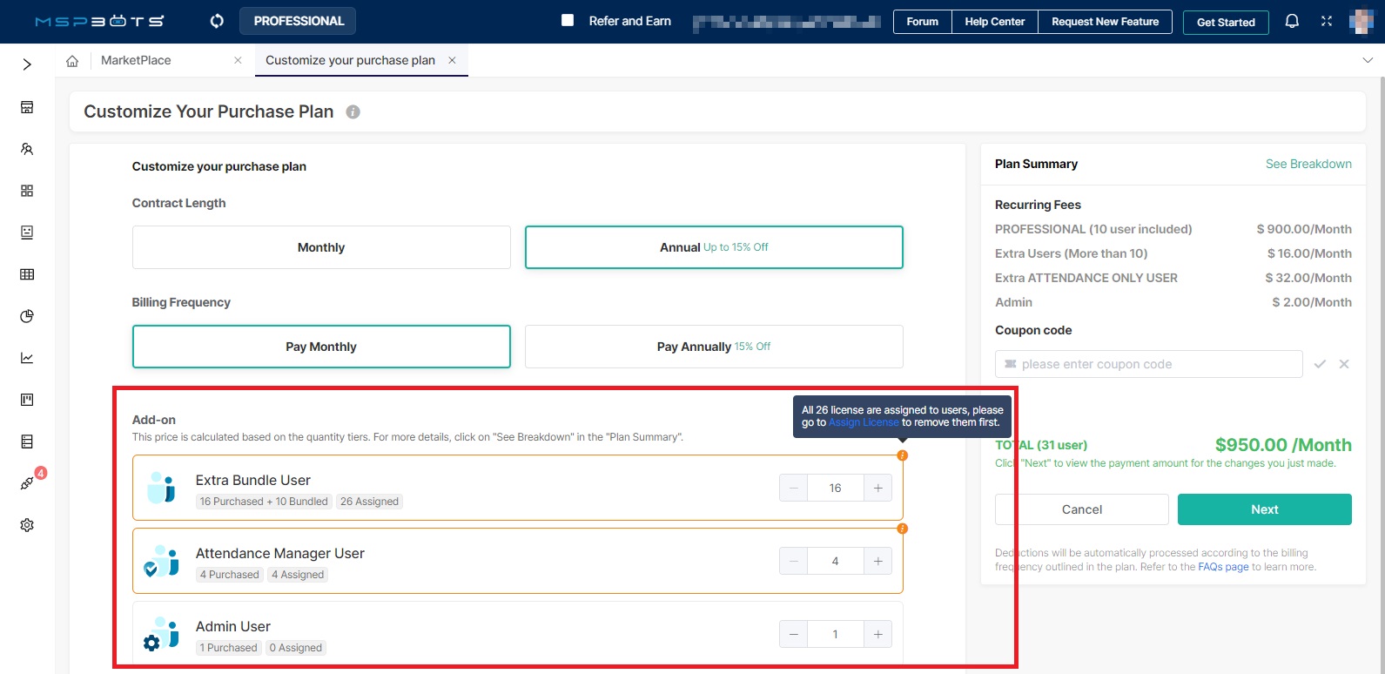Expand the left sidebar with the arrow
1385x674 pixels.
tap(27, 64)
